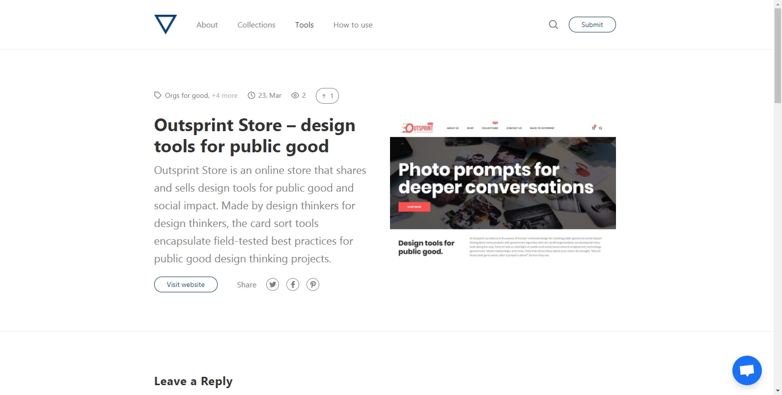Viewport: 782px width, 395px height.
Task: Click the Visit website button
Action: pyautogui.click(x=186, y=284)
